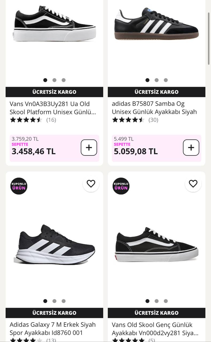This screenshot has height=342, width=211.
Task: Favorite the Adidas Galaxy 7 shoe
Action: coord(91,184)
